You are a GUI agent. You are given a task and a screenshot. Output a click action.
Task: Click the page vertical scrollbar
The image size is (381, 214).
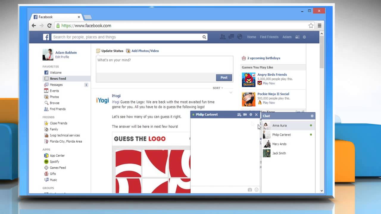click(x=321, y=51)
